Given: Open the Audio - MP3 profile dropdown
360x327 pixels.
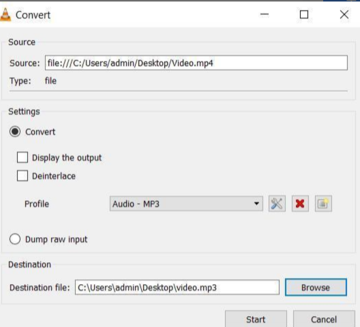Looking at the screenshot, I should click(x=186, y=204).
